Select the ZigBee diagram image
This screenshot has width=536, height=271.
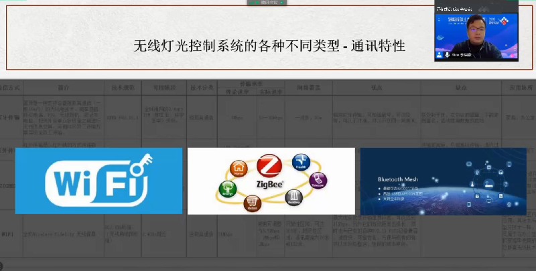[271, 181]
